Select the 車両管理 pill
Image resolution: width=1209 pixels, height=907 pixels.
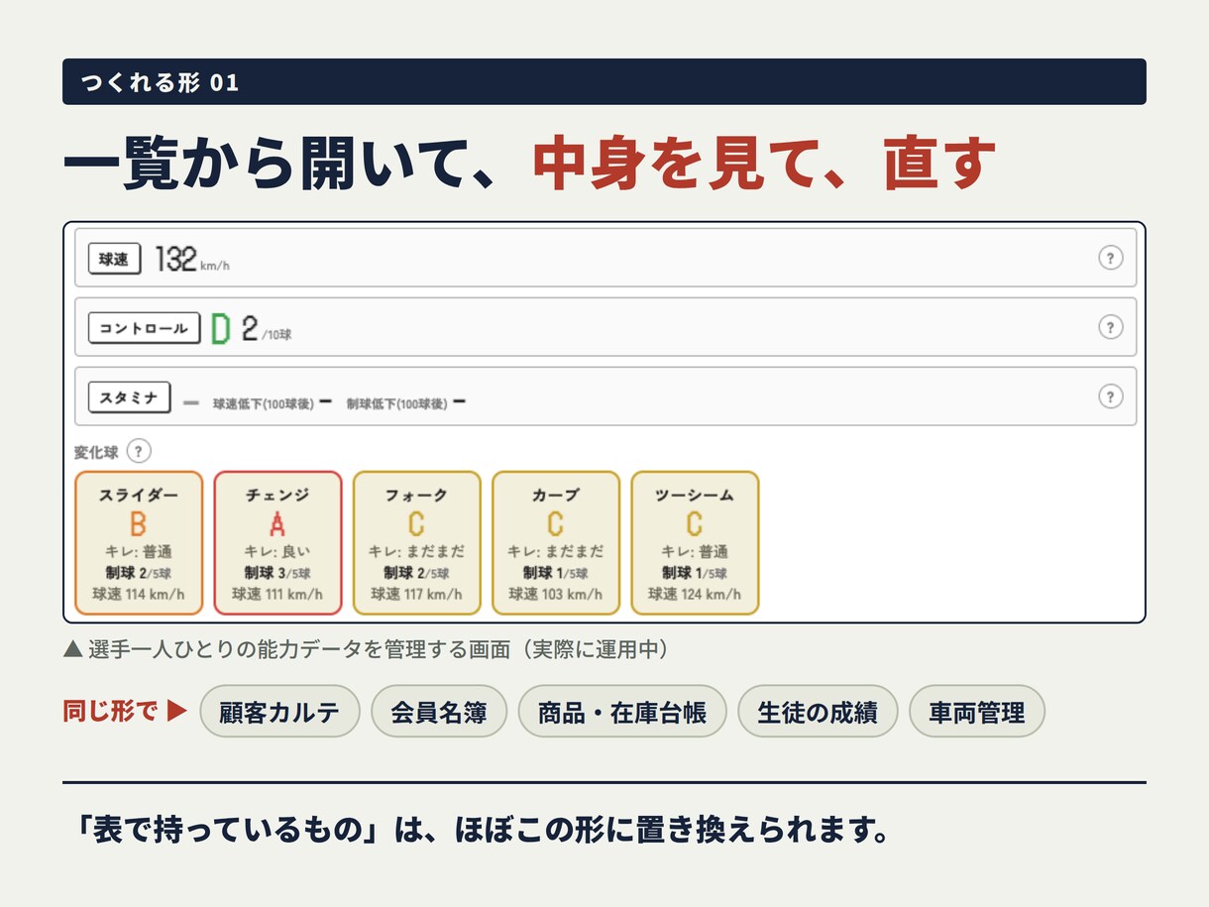click(977, 712)
